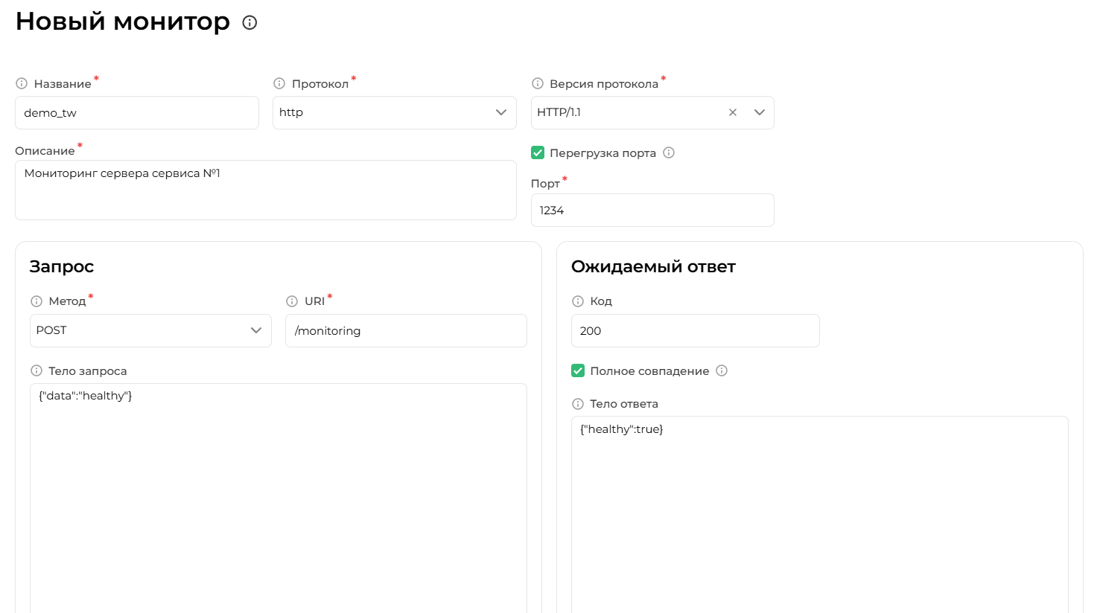
Task: Clear the HTTP/1.1 protocol version selection
Action: click(733, 112)
